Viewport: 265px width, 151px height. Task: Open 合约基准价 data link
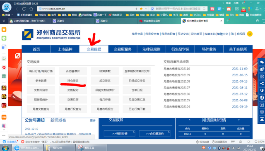click(x=73, y=71)
